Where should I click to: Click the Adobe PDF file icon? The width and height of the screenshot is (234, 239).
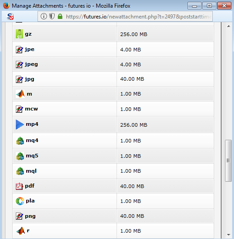pyautogui.click(x=19, y=186)
